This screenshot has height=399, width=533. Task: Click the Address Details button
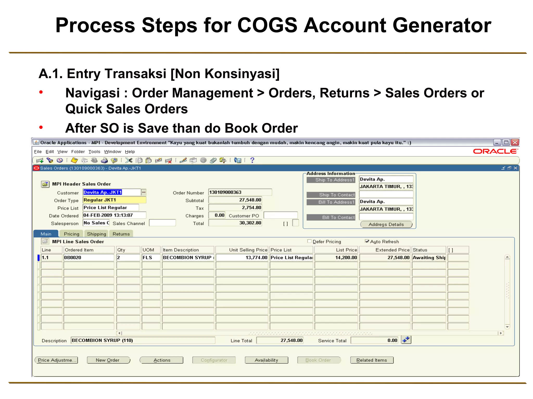coord(386,224)
